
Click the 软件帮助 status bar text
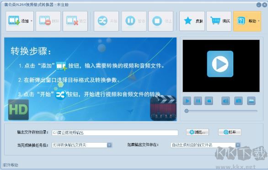click(11, 165)
